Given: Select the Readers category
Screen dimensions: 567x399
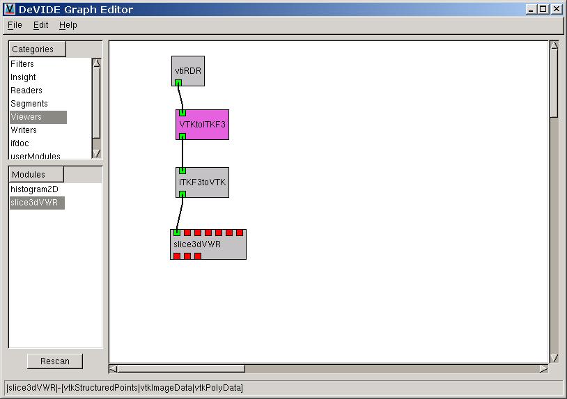Looking at the screenshot, I should click(x=26, y=91).
